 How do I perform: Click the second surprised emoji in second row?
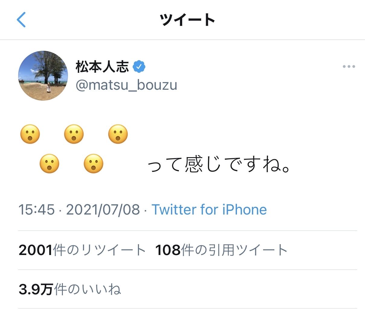click(x=93, y=163)
